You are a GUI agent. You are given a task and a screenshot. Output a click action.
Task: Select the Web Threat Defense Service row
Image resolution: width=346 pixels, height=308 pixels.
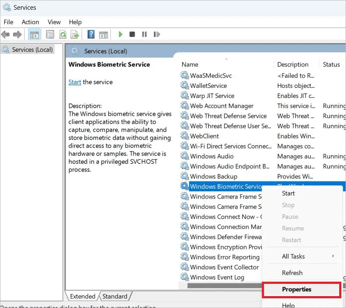tap(263, 116)
